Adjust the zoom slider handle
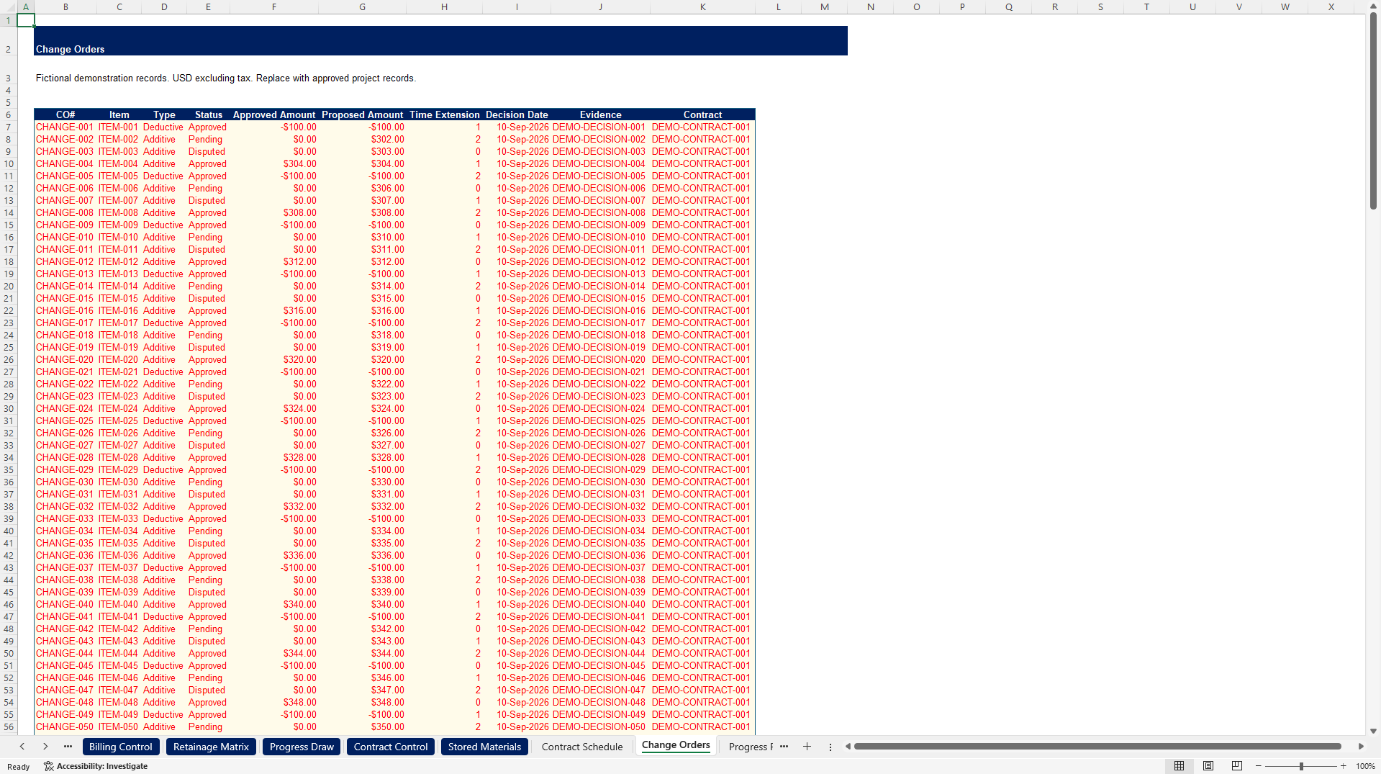 [x=1301, y=766]
